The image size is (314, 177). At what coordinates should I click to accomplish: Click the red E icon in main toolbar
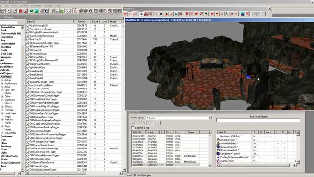tap(75, 11)
